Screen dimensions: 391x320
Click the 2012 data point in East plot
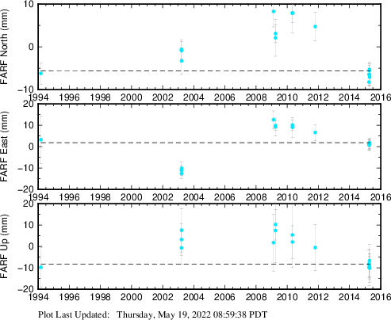click(x=315, y=132)
